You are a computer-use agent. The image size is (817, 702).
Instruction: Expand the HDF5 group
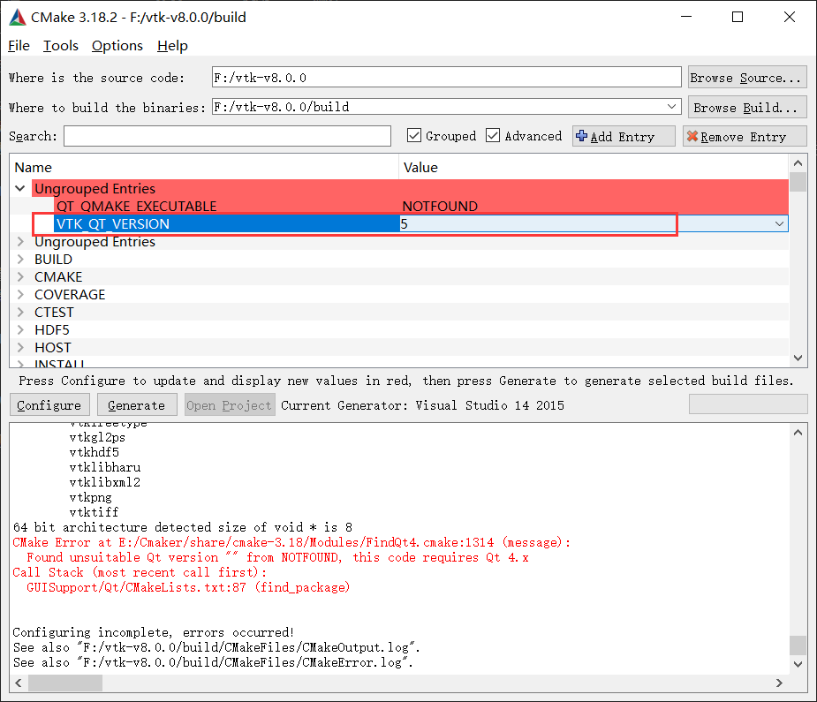[20, 330]
